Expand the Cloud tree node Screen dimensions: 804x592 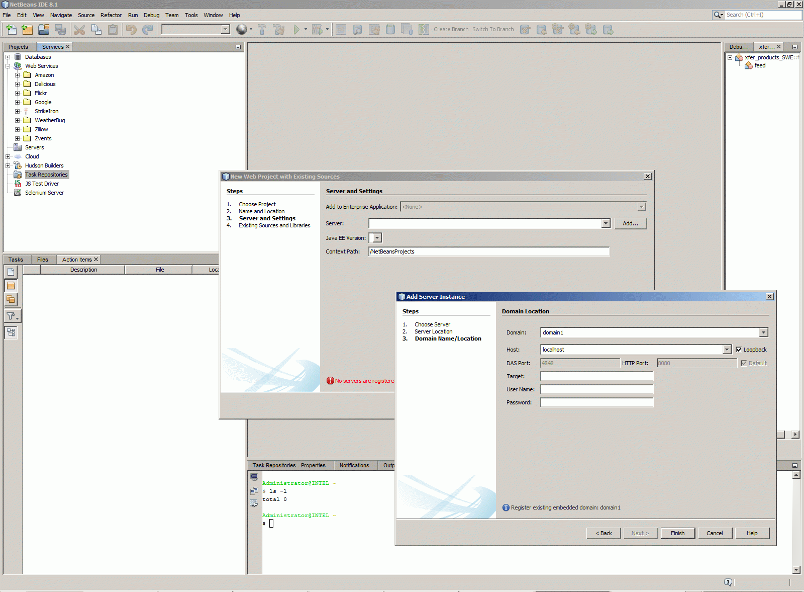pyautogui.click(x=8, y=156)
